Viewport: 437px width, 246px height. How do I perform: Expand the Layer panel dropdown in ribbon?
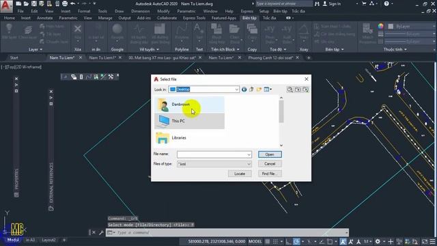coord(36,49)
